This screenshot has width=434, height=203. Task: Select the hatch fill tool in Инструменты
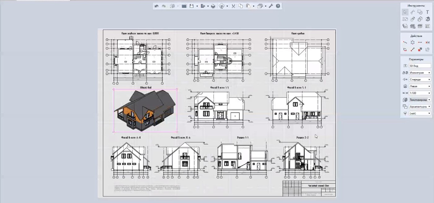[x=420, y=12]
